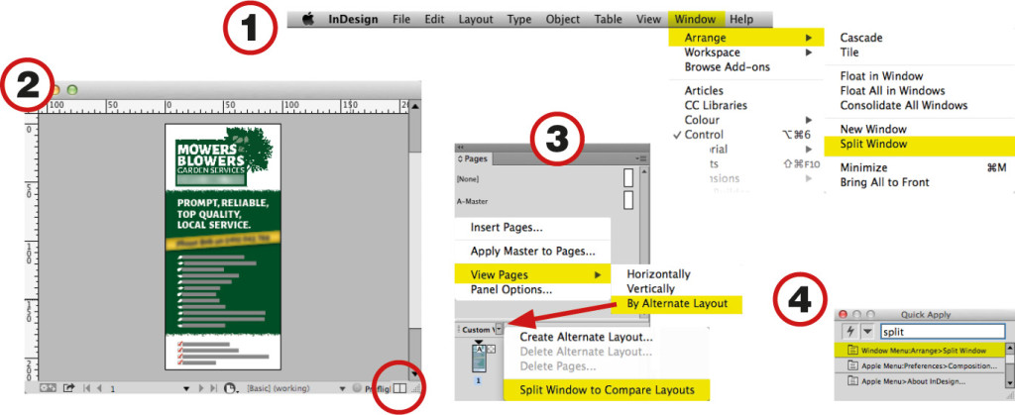1015x415 pixels.
Task: Click the first status bar icon left of share
Action: pos(48,388)
